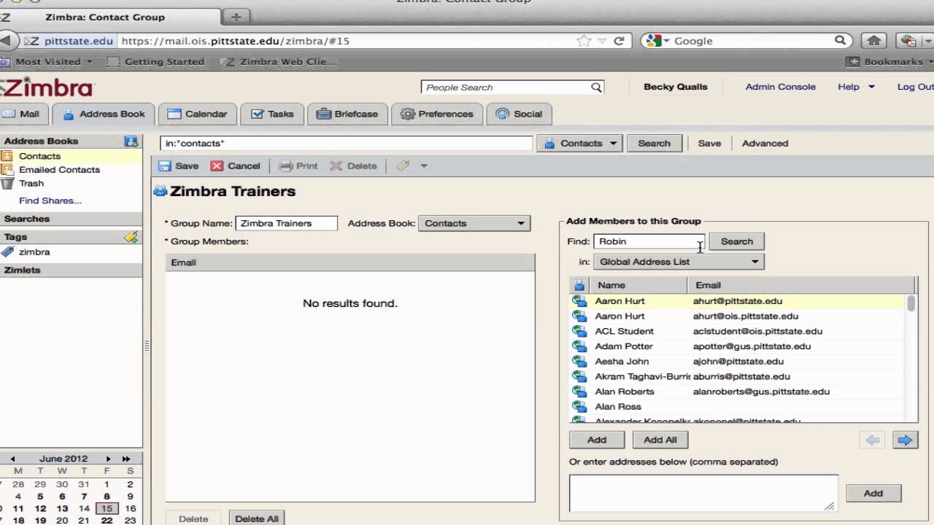Select the ACL Student contact

point(737,332)
